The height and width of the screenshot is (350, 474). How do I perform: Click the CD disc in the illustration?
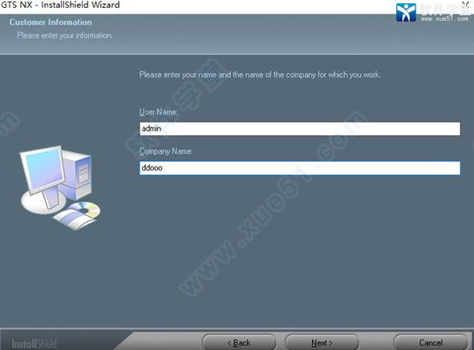coord(84,209)
